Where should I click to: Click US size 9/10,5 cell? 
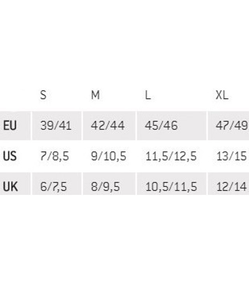109,156
